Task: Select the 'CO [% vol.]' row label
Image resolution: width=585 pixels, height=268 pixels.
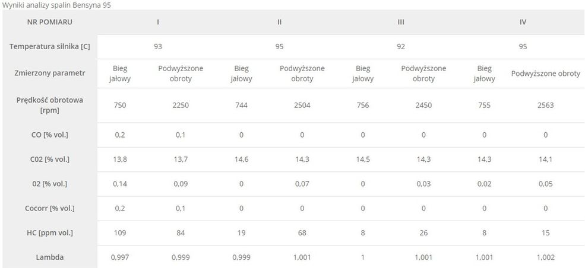Action: click(50, 135)
